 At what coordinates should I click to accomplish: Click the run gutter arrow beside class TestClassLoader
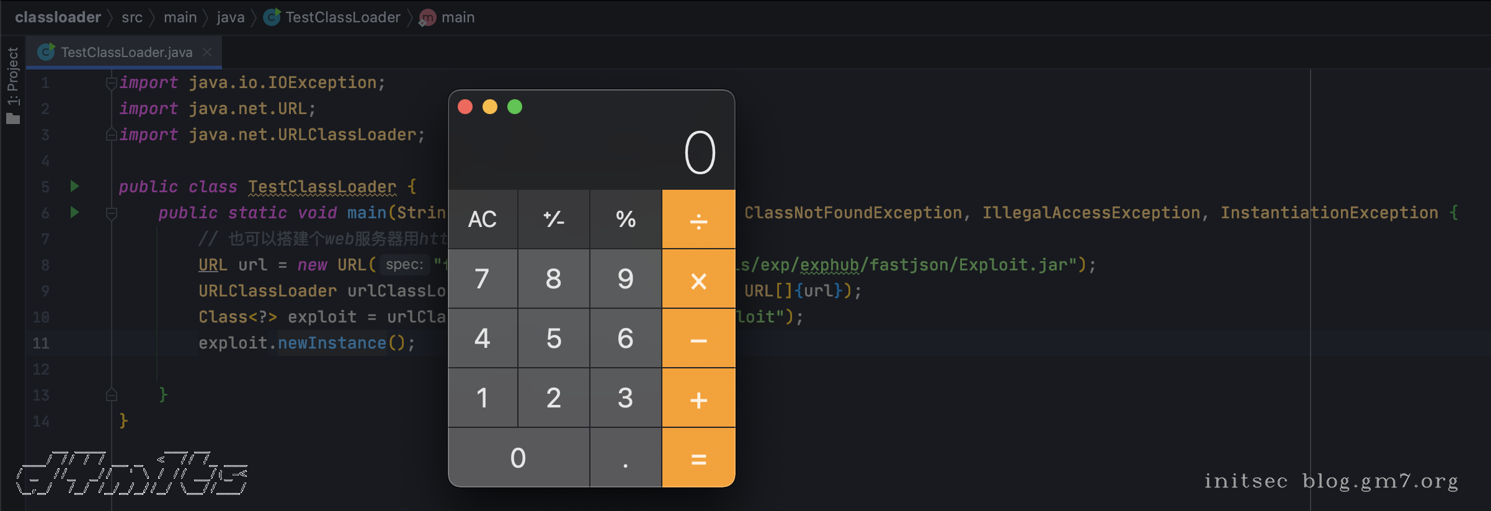click(74, 186)
